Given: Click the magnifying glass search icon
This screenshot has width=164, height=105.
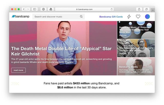Looking at the screenshot, I should tap(81, 16).
